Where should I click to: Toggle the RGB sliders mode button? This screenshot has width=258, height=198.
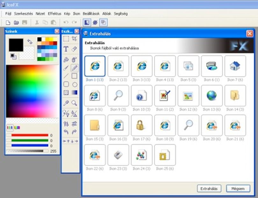point(10,127)
